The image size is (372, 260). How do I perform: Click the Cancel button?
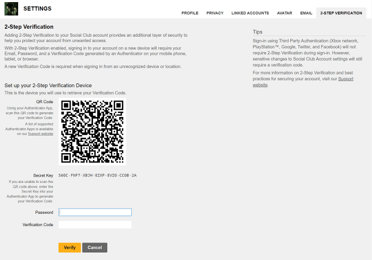click(95, 247)
